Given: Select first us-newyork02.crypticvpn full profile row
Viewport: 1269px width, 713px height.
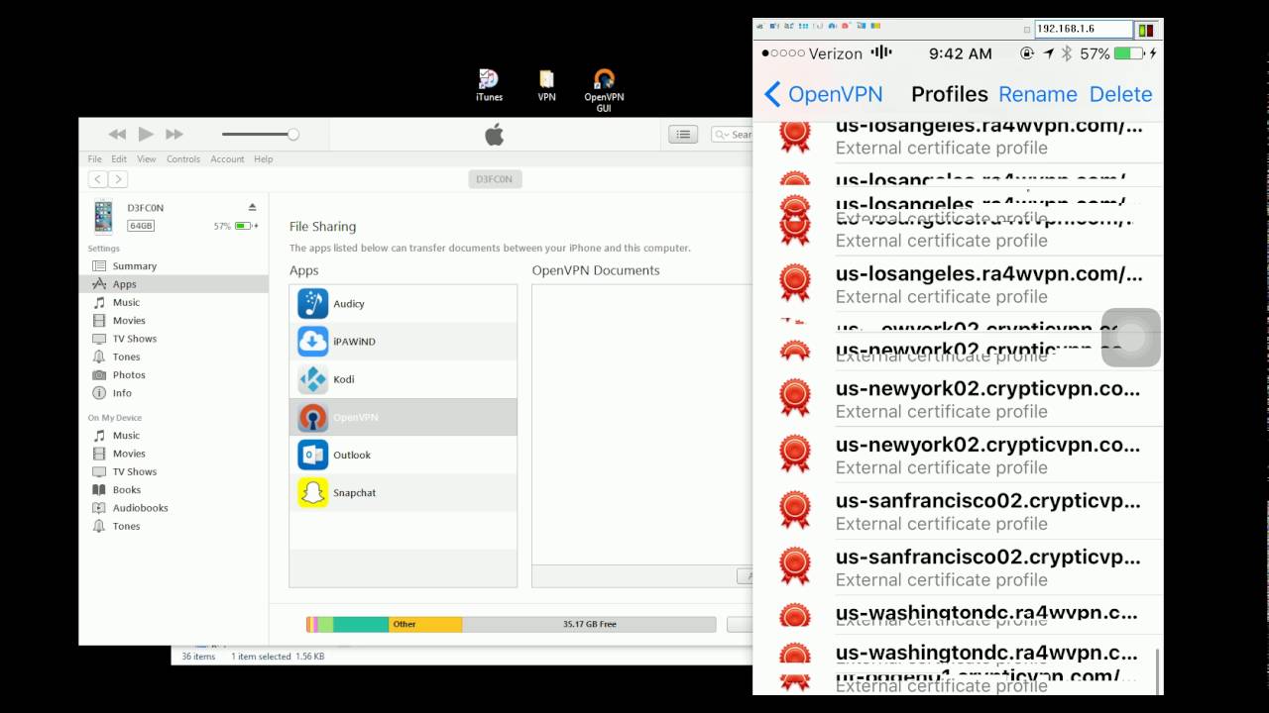Looking at the screenshot, I should click(x=958, y=399).
